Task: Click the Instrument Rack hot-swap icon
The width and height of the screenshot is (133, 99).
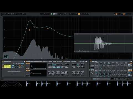Action: [x=23, y=61]
